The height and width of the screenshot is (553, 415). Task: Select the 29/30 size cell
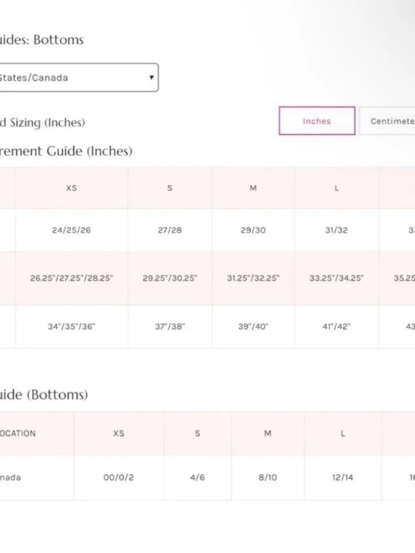[x=253, y=230]
